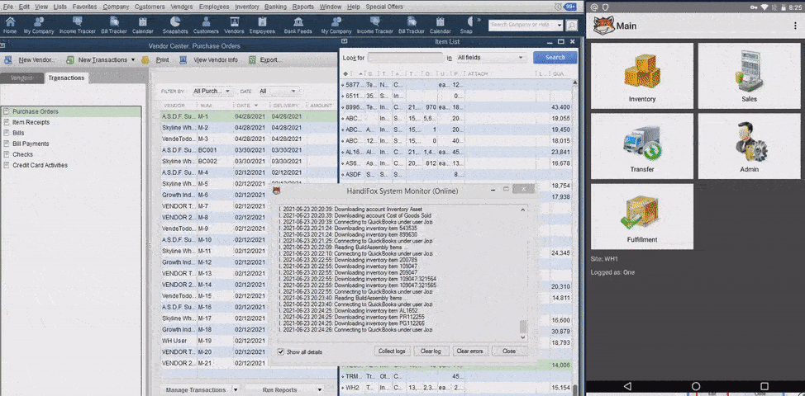Click the Look for input field in Item List
The image size is (805, 396).
[406, 58]
